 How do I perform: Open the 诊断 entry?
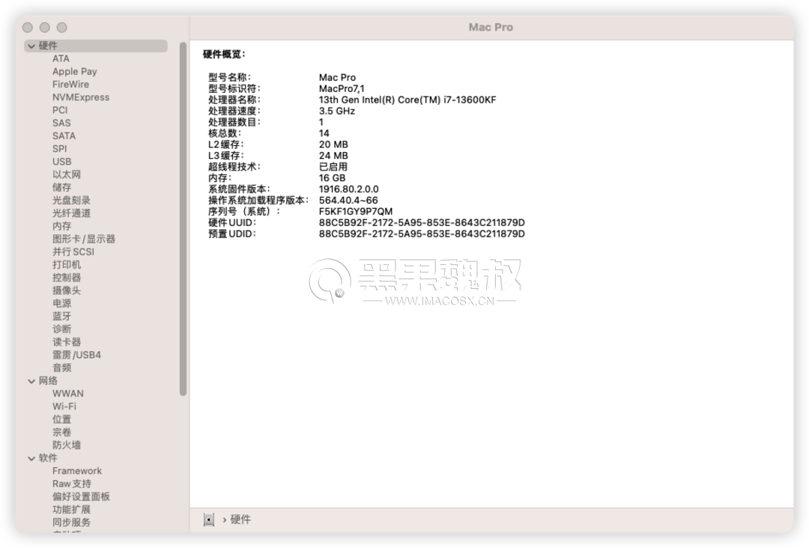(x=62, y=329)
